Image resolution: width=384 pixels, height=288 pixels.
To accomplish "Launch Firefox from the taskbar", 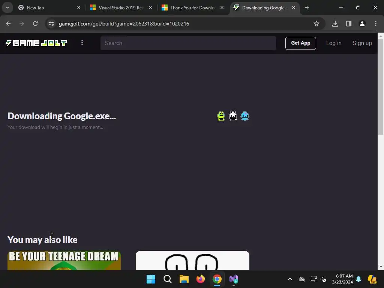I will click(201, 279).
